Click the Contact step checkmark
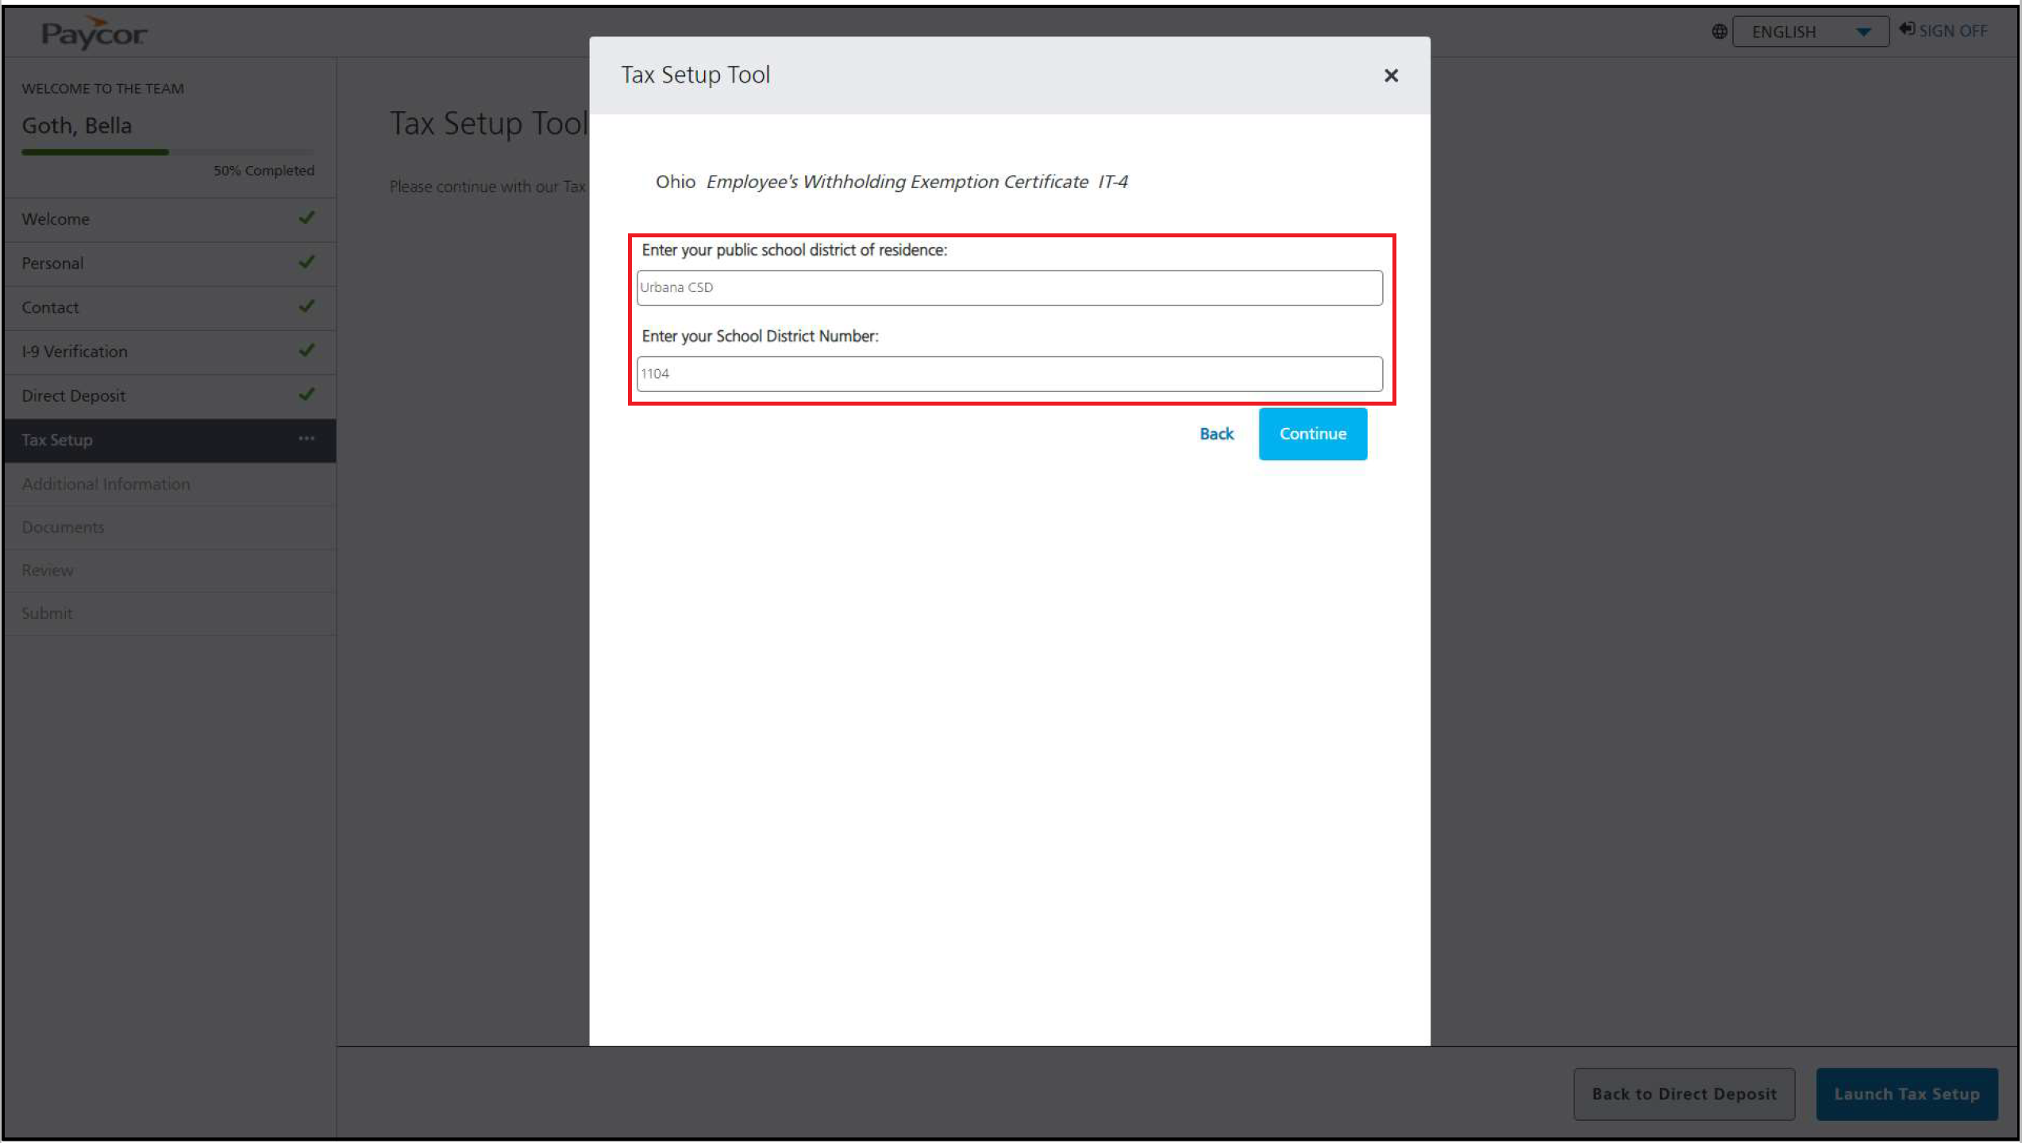2022x1143 pixels. (306, 306)
